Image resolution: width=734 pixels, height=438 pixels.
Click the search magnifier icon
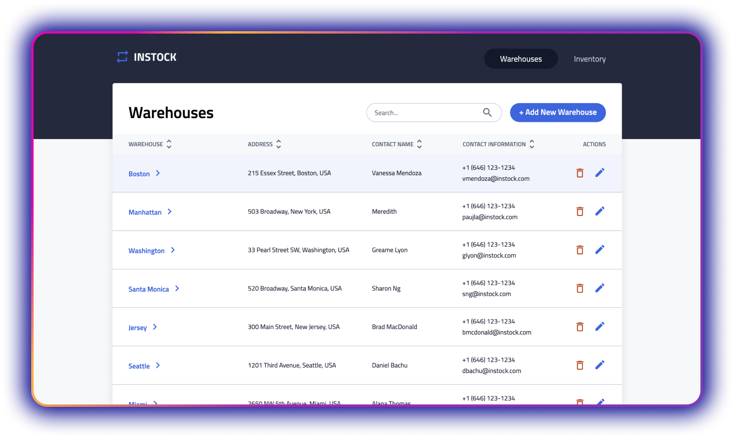(487, 113)
